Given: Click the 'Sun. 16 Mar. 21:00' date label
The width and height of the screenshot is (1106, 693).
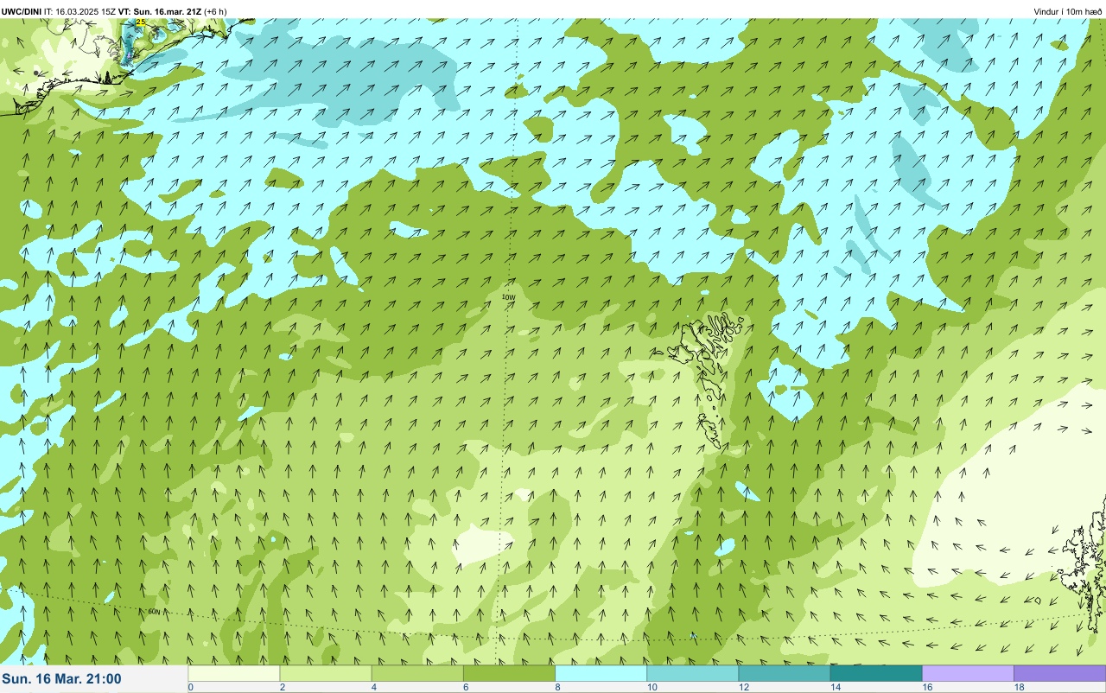Looking at the screenshot, I should pyautogui.click(x=62, y=679).
